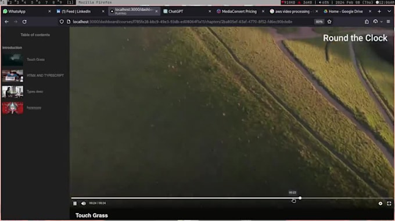This screenshot has height=221, width=395.
Task: Go back using browser back arrow
Action: 6,22
